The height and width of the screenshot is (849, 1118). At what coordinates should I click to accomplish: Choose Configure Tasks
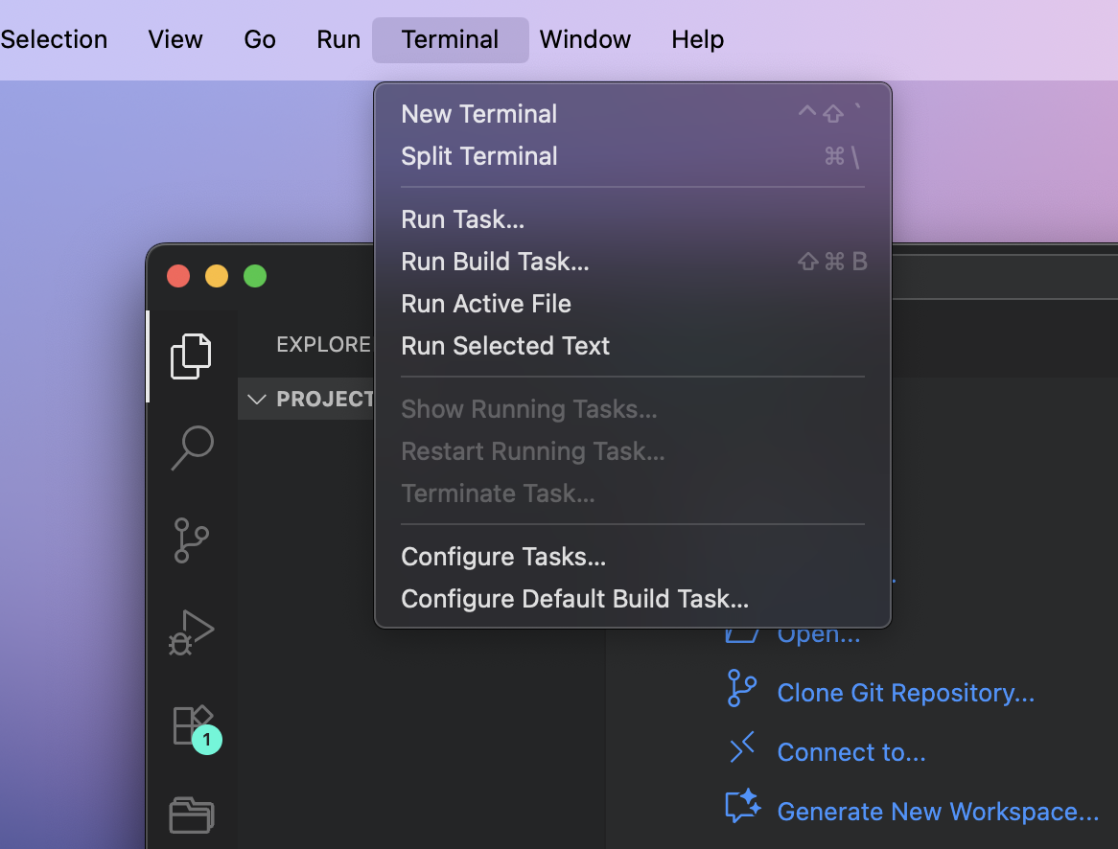pos(503,556)
